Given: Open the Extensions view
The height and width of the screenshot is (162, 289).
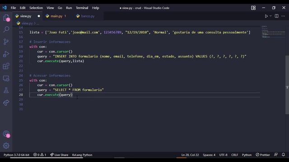Looking at the screenshot, I should tap(6, 66).
